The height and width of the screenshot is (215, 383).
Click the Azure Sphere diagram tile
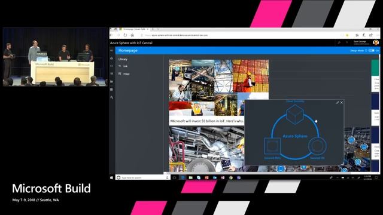click(x=294, y=133)
